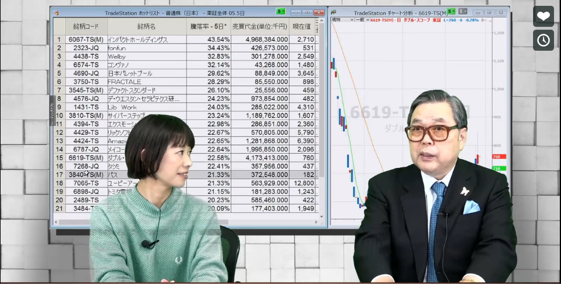Select code 4576-JQ
The image size is (561, 285).
(86, 99)
